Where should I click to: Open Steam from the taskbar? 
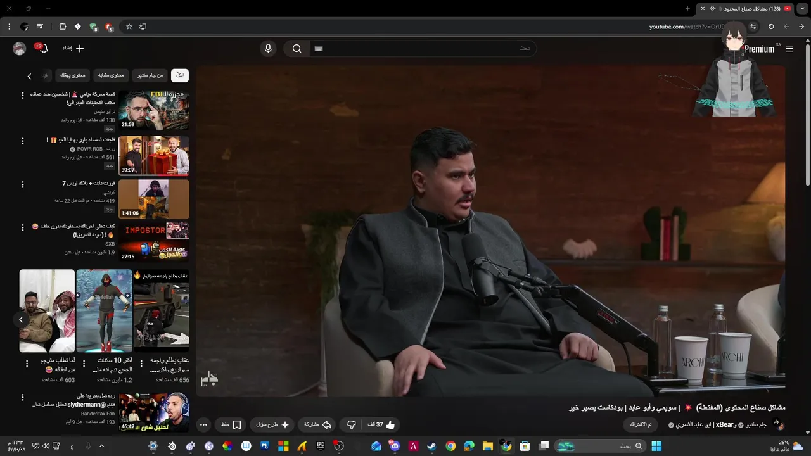click(431, 446)
